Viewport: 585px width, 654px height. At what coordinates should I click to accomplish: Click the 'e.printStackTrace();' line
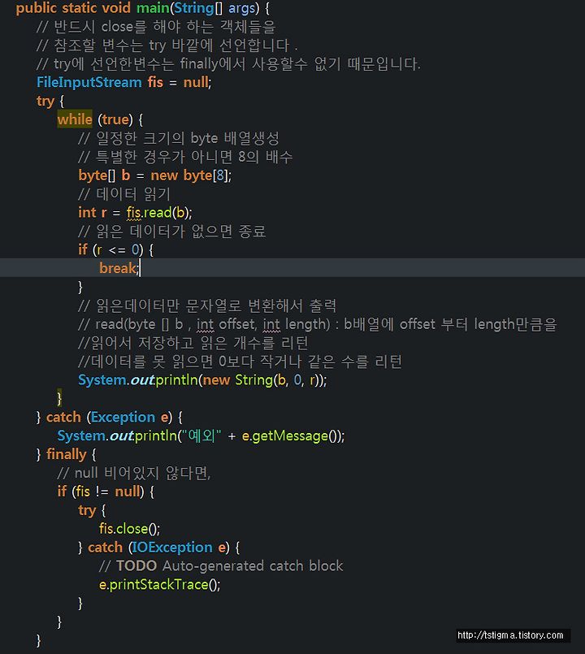pyautogui.click(x=159, y=584)
